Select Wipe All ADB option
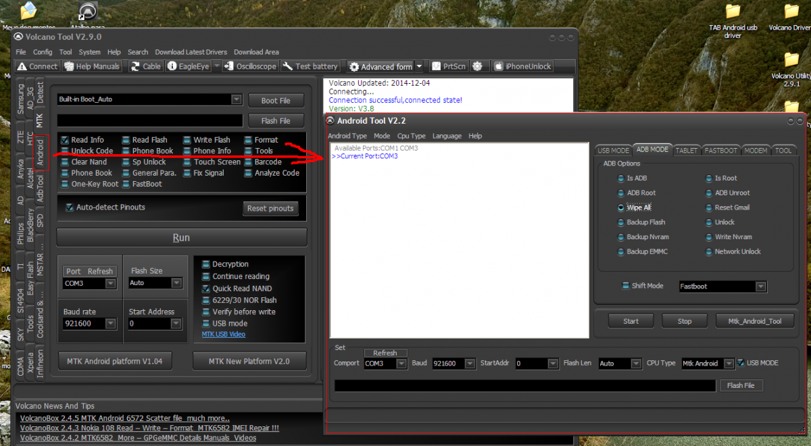 click(x=634, y=207)
